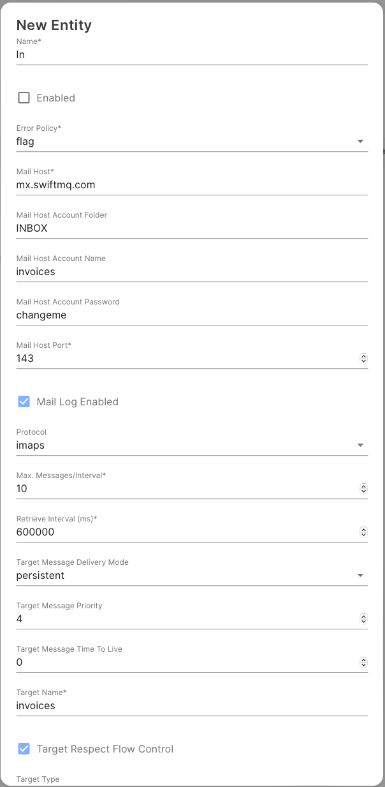Click the Mail Host Port stepper arrows
Screen dimensions: 385x787
pyautogui.click(x=363, y=359)
